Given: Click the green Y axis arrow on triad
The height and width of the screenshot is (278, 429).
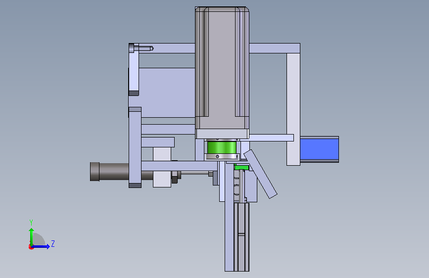Looking at the screenshot, I should click(32, 237).
